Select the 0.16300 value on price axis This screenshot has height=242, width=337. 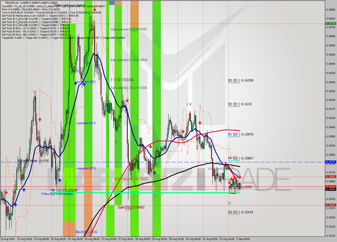click(331, 91)
